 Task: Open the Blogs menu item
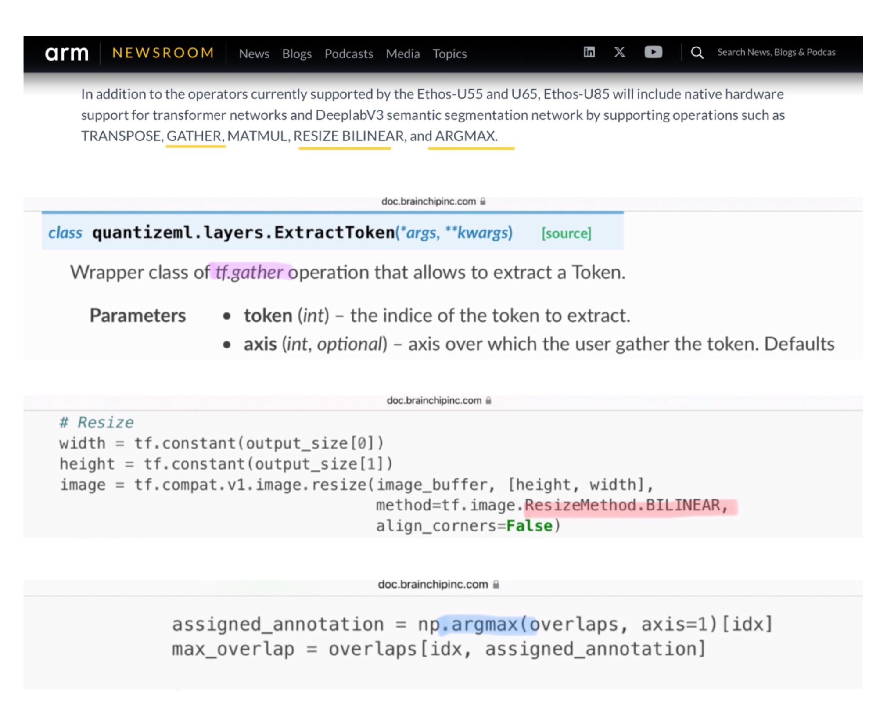coord(297,54)
